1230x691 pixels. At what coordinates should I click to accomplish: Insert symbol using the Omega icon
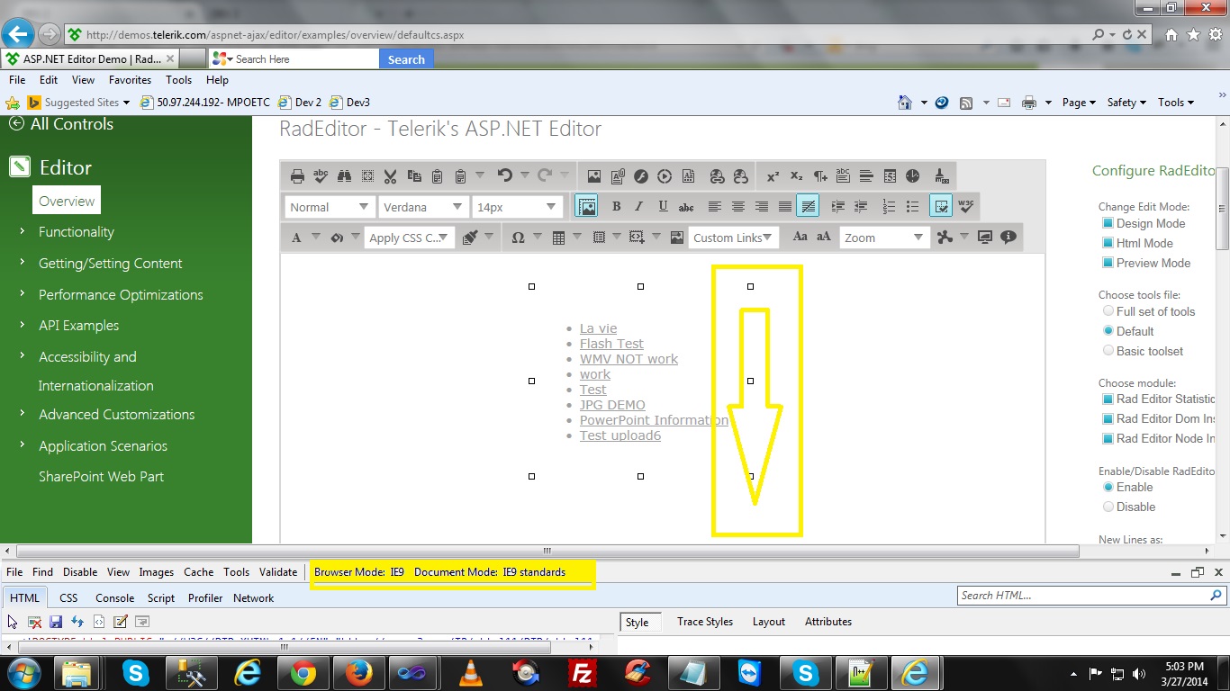tap(518, 238)
